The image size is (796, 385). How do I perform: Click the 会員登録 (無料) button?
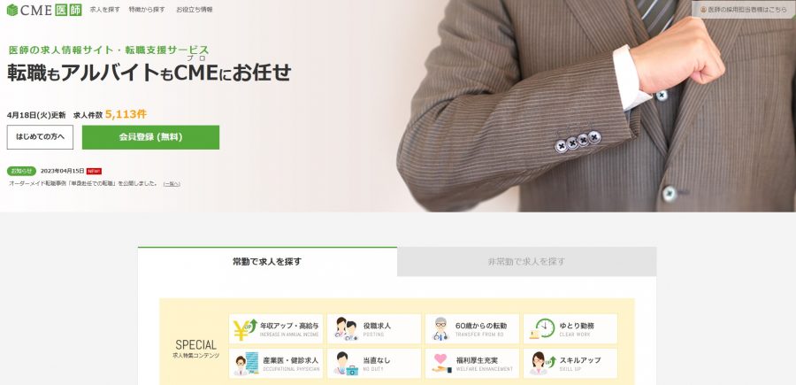coord(150,137)
